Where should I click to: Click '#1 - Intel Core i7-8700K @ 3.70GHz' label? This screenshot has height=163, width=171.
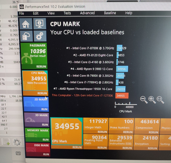coord(90,48)
